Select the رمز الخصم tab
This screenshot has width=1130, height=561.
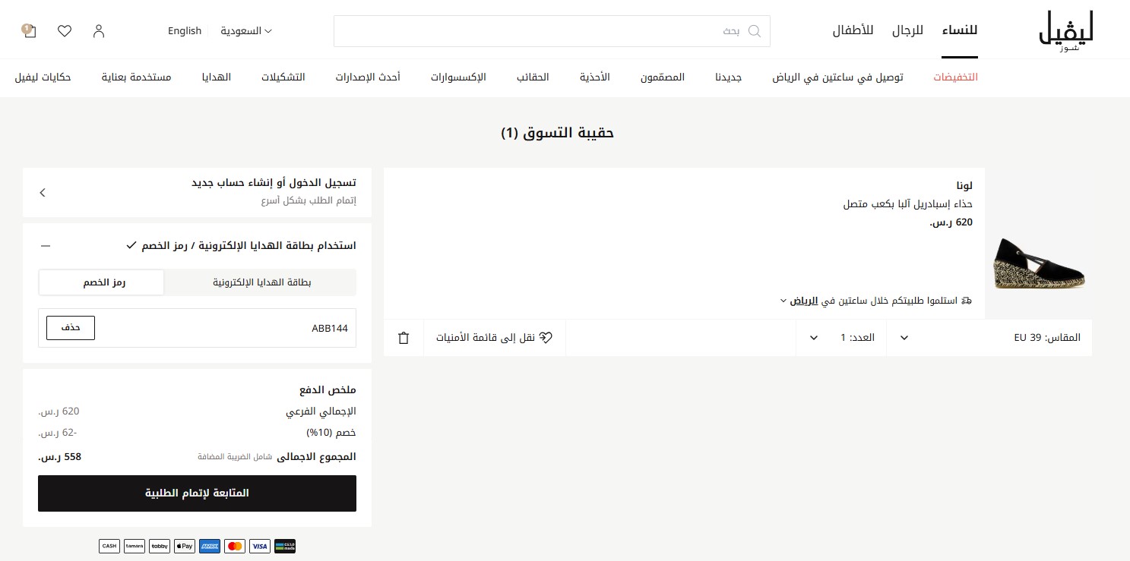tap(102, 282)
